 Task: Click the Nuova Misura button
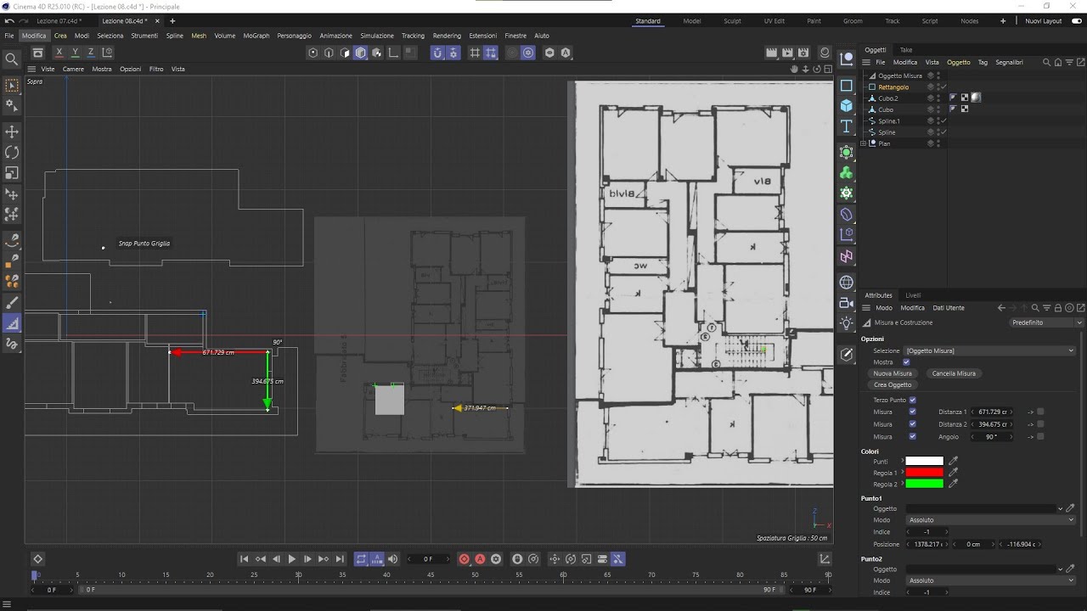pyautogui.click(x=893, y=373)
